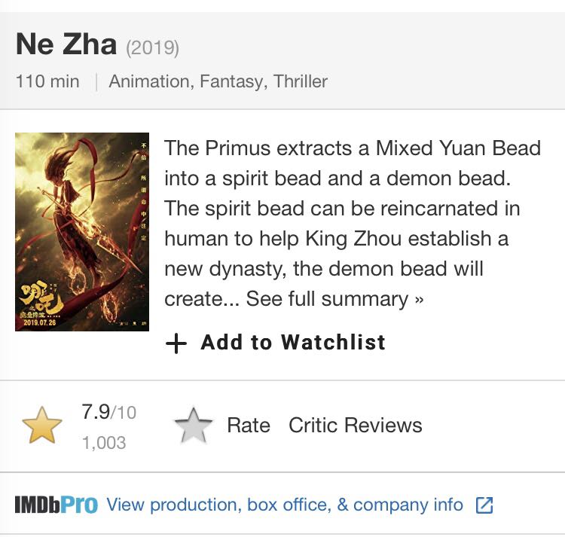Click the 1,003 ratings count

(x=104, y=443)
